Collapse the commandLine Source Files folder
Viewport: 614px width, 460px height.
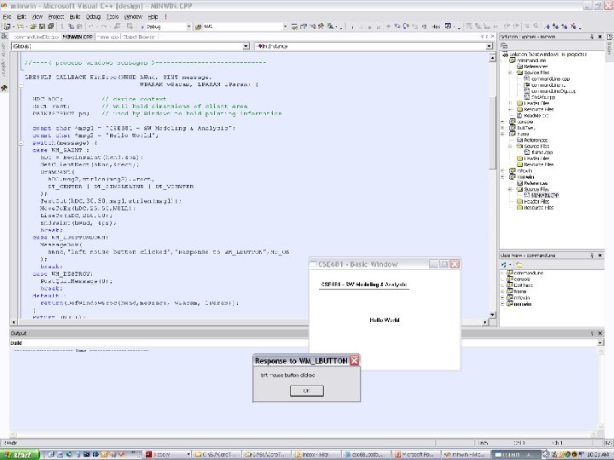509,72
